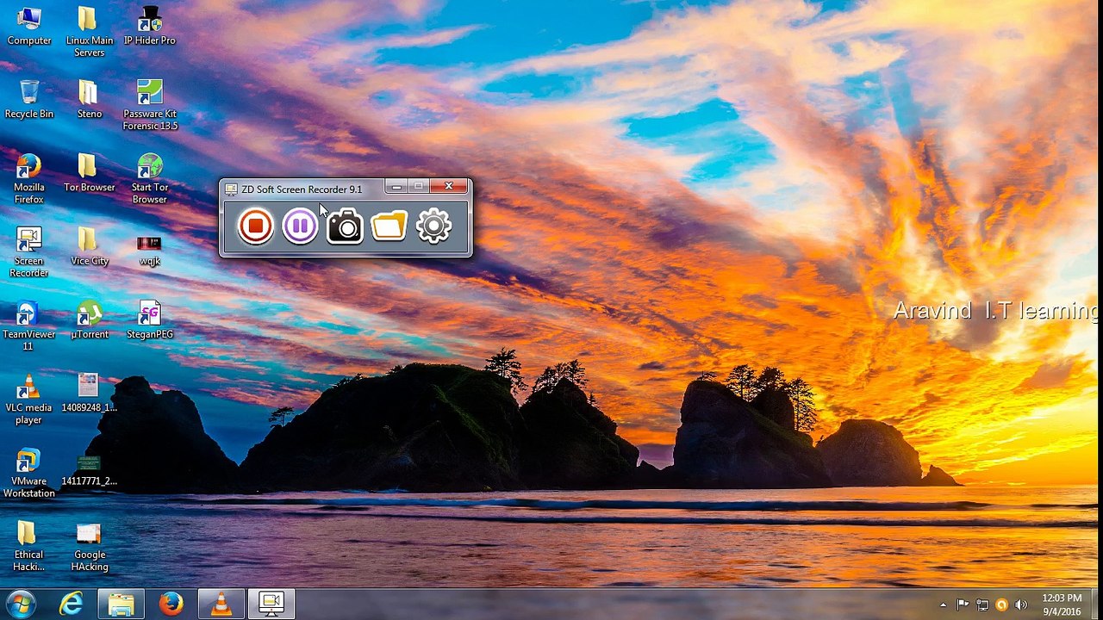Click the network tray icon
The image size is (1103, 620).
tap(982, 604)
